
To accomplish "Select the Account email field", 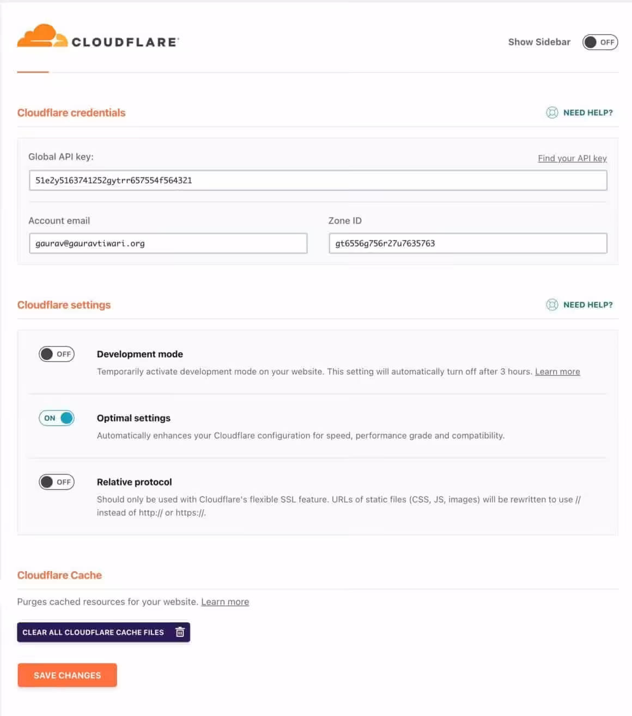I will 168,244.
